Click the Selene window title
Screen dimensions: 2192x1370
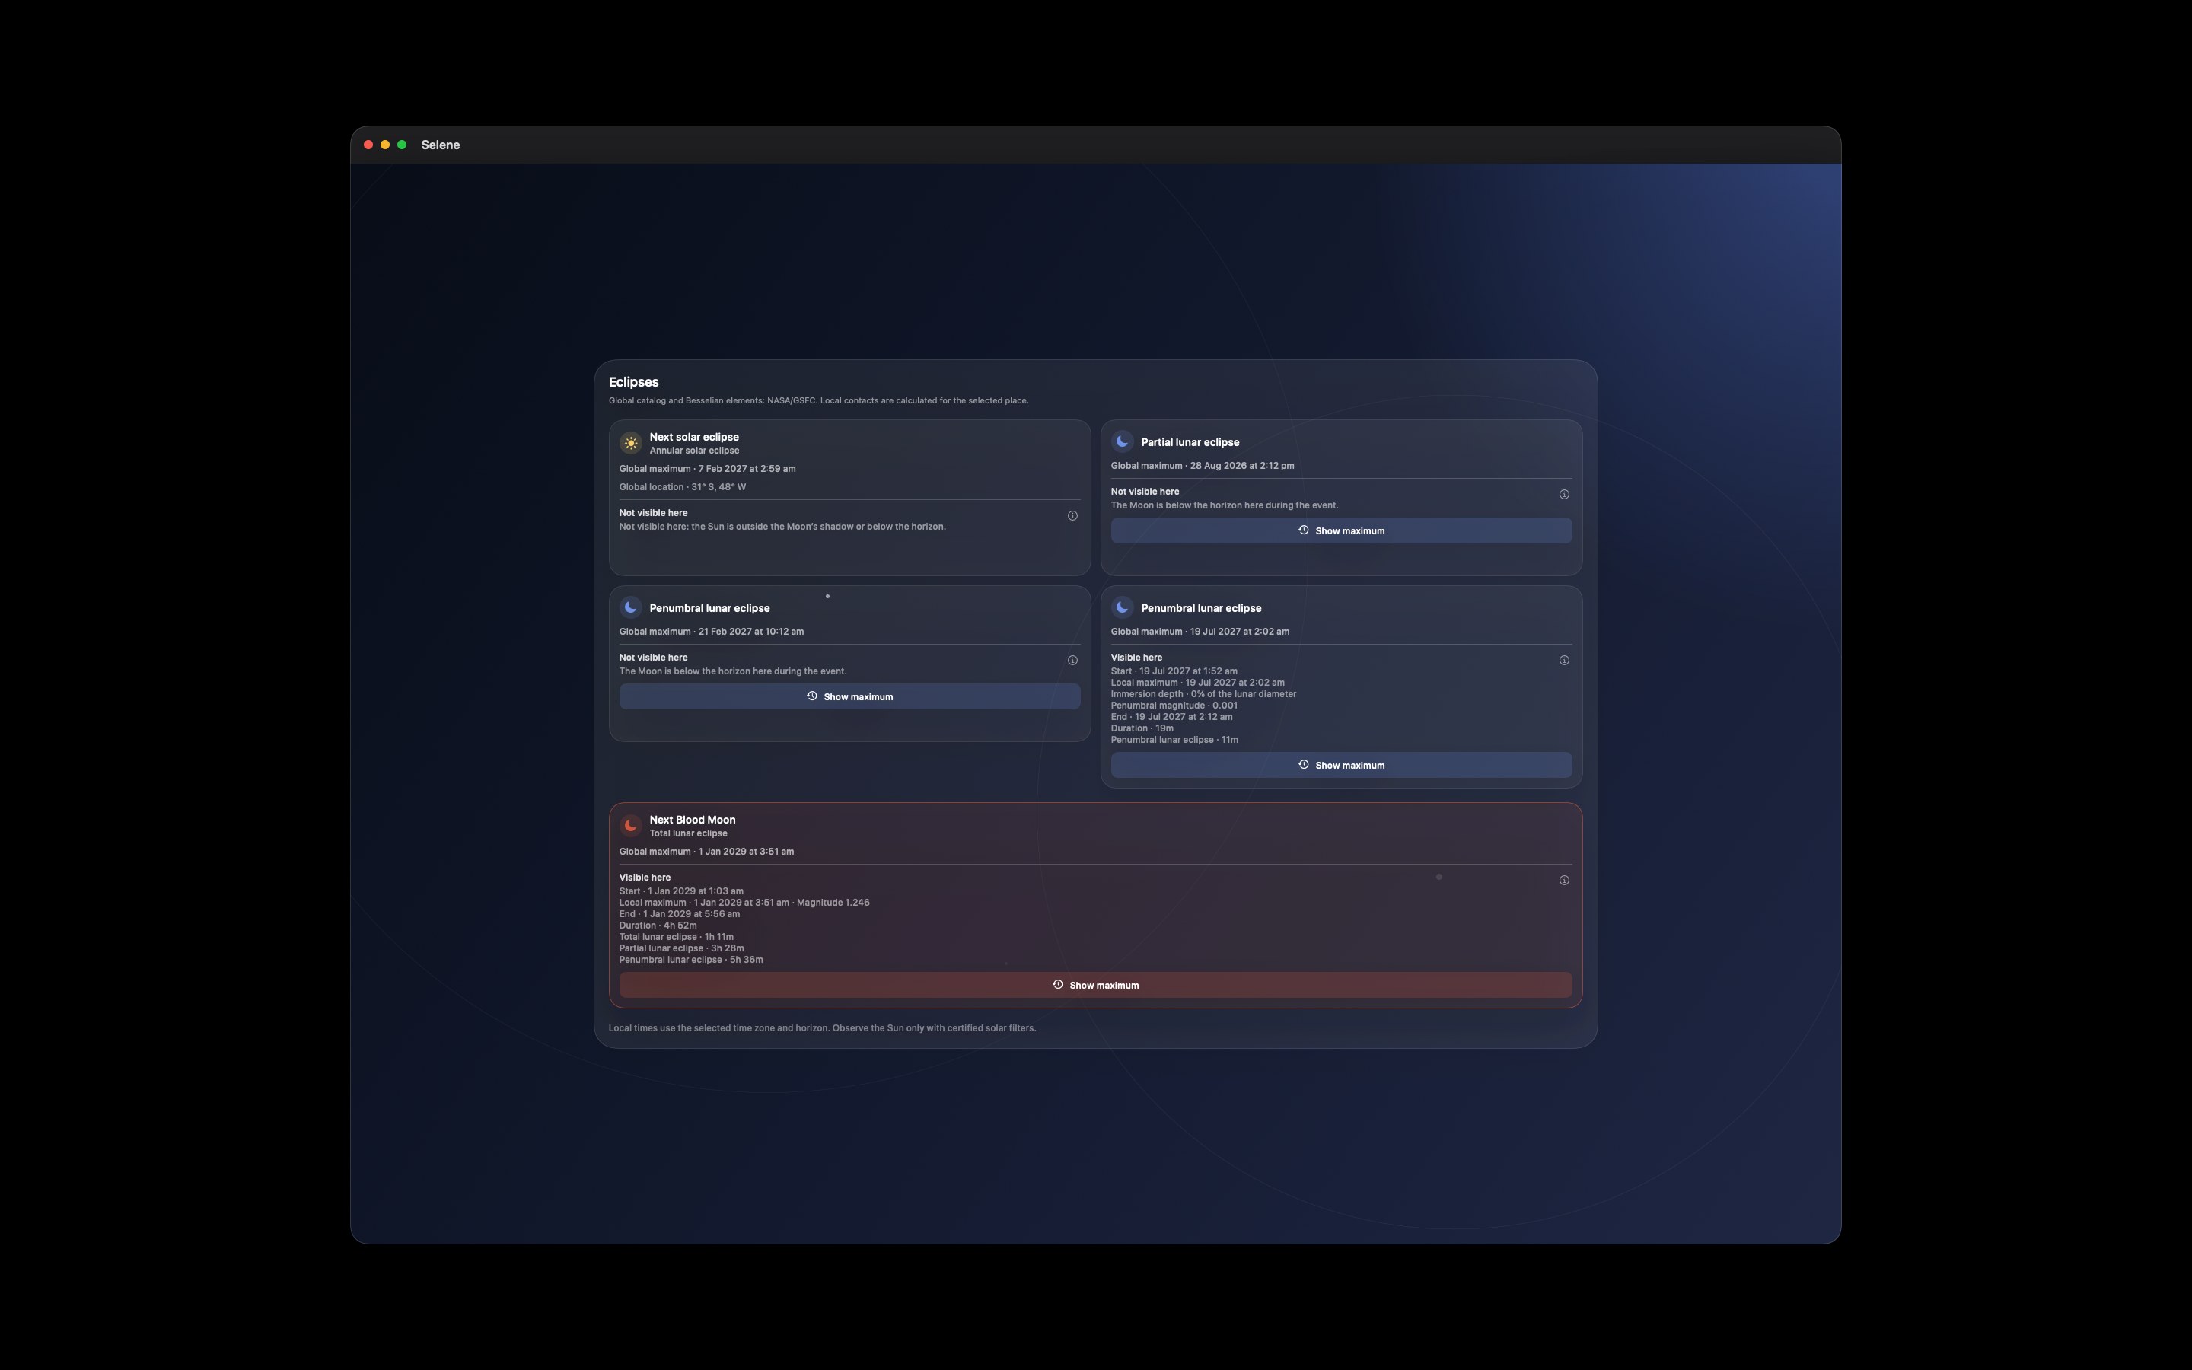tap(440, 145)
